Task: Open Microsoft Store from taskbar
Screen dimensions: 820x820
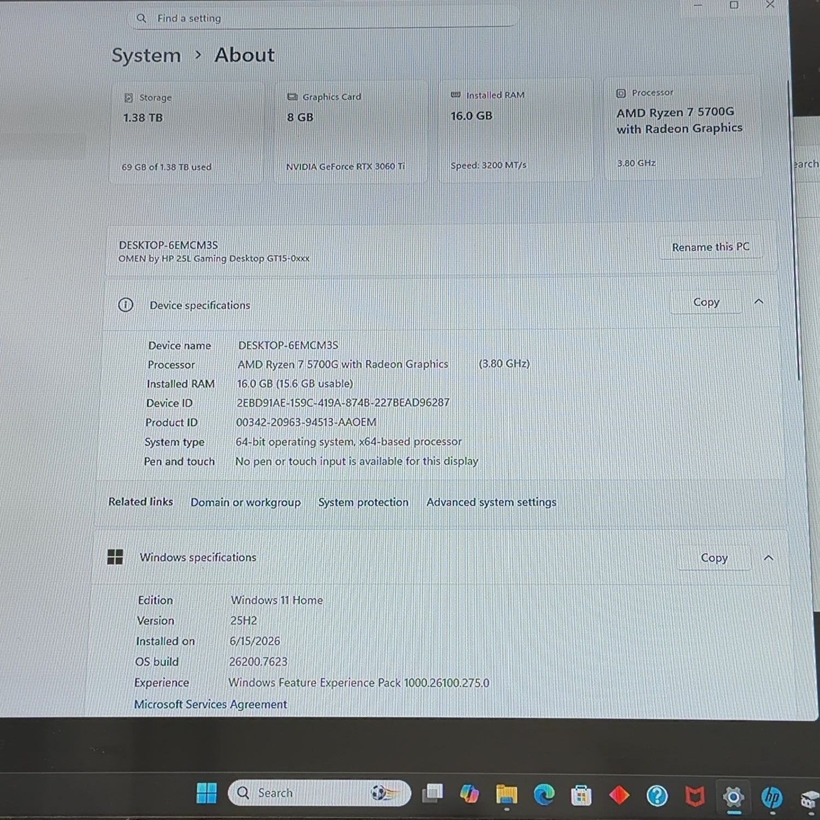Action: 581,795
